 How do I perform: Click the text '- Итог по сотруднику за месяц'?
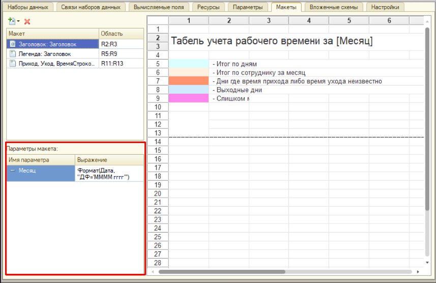point(259,73)
